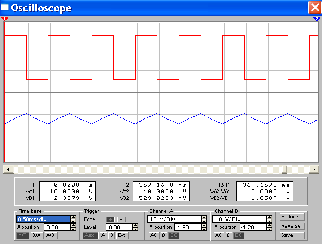Viewport: 322px width, 244px height.
Task: Close the Oscilloscope window
Action: coord(315,8)
